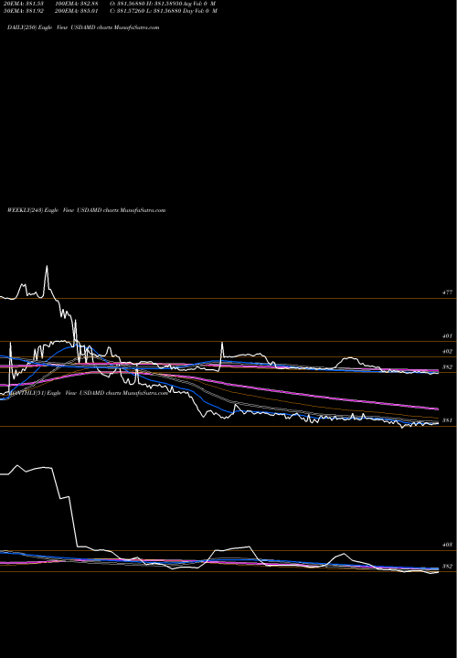Click the 402 price axis label

pyautogui.click(x=447, y=352)
